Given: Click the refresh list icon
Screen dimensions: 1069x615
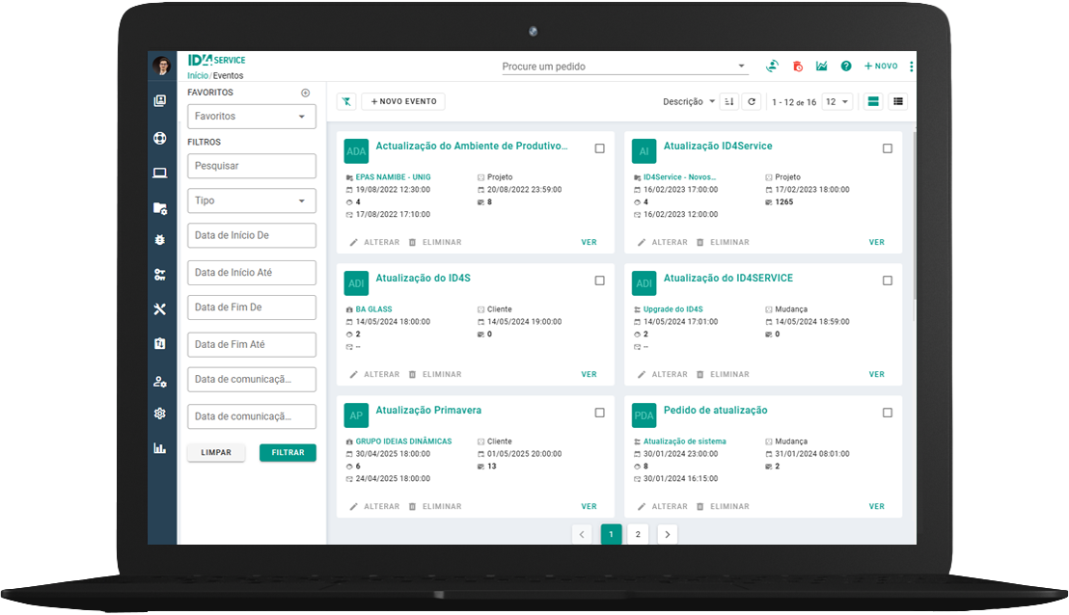Looking at the screenshot, I should (752, 101).
